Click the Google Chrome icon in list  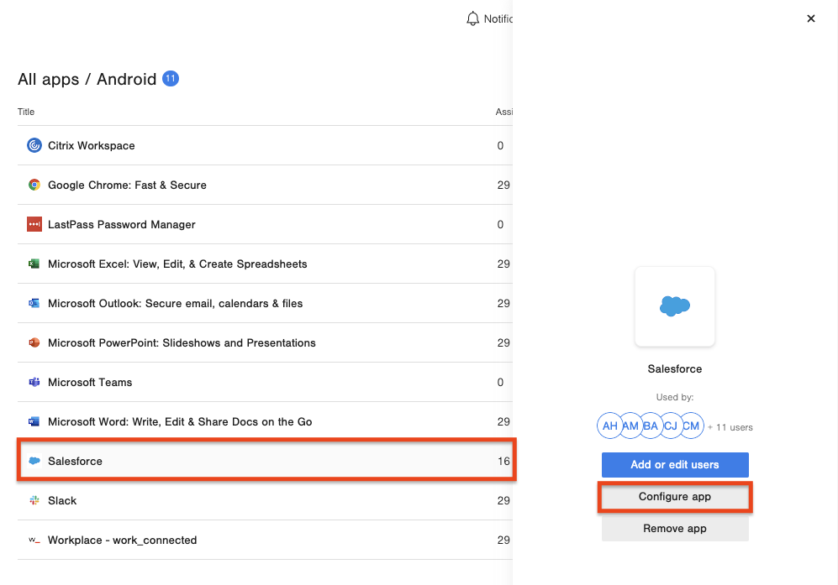click(x=34, y=185)
